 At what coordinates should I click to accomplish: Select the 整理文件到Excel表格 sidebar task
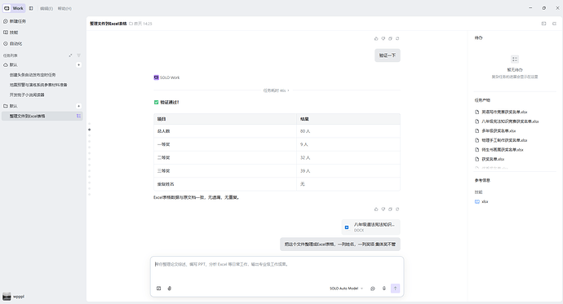(x=42, y=117)
